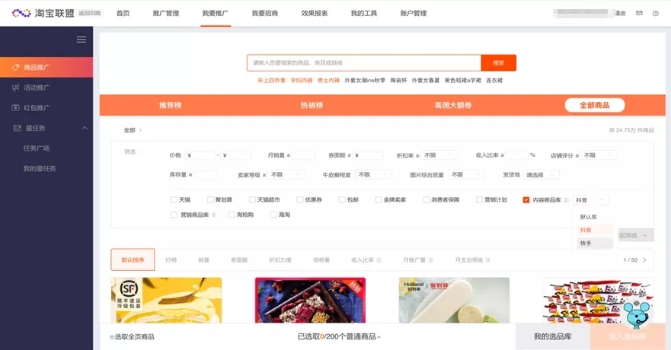Go to next page arrow

click(644, 259)
